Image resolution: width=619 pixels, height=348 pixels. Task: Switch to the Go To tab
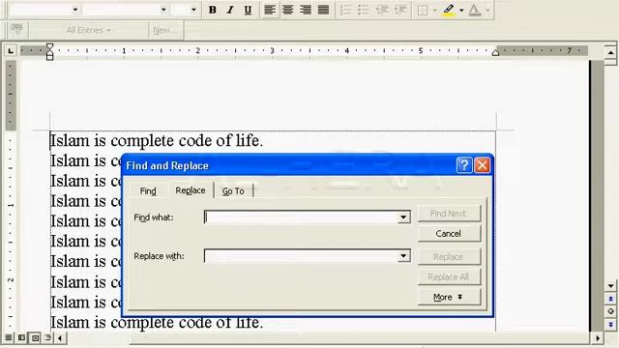pos(233,191)
